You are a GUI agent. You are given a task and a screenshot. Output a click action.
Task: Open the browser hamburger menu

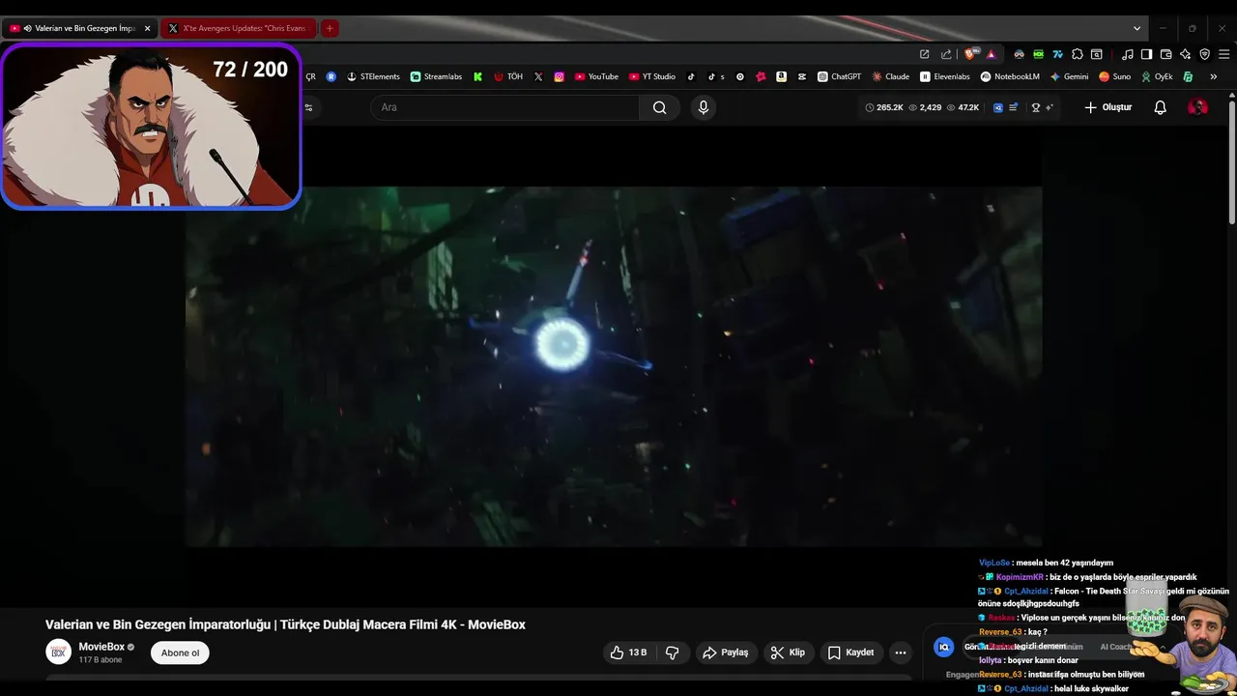(x=1223, y=54)
